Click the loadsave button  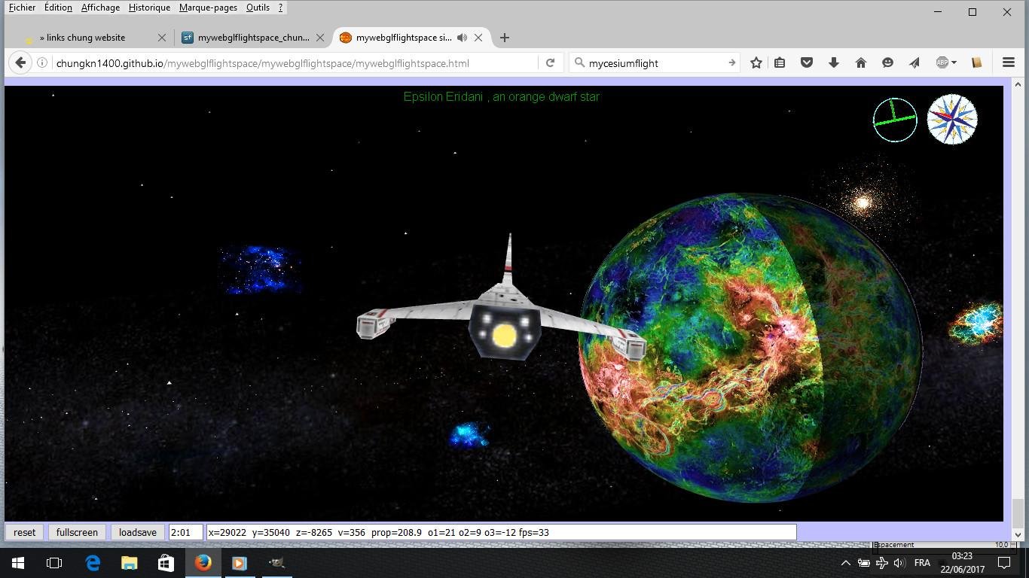(137, 532)
